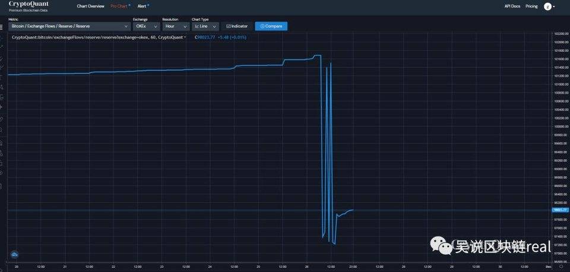Click the '23:00' label on time axis
The image size is (570, 272).
tap(354, 267)
